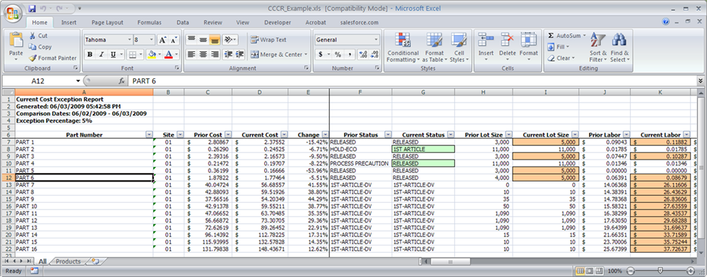Toggle Italic formatting
This screenshot has width=707, height=277.
pyautogui.click(x=101, y=55)
